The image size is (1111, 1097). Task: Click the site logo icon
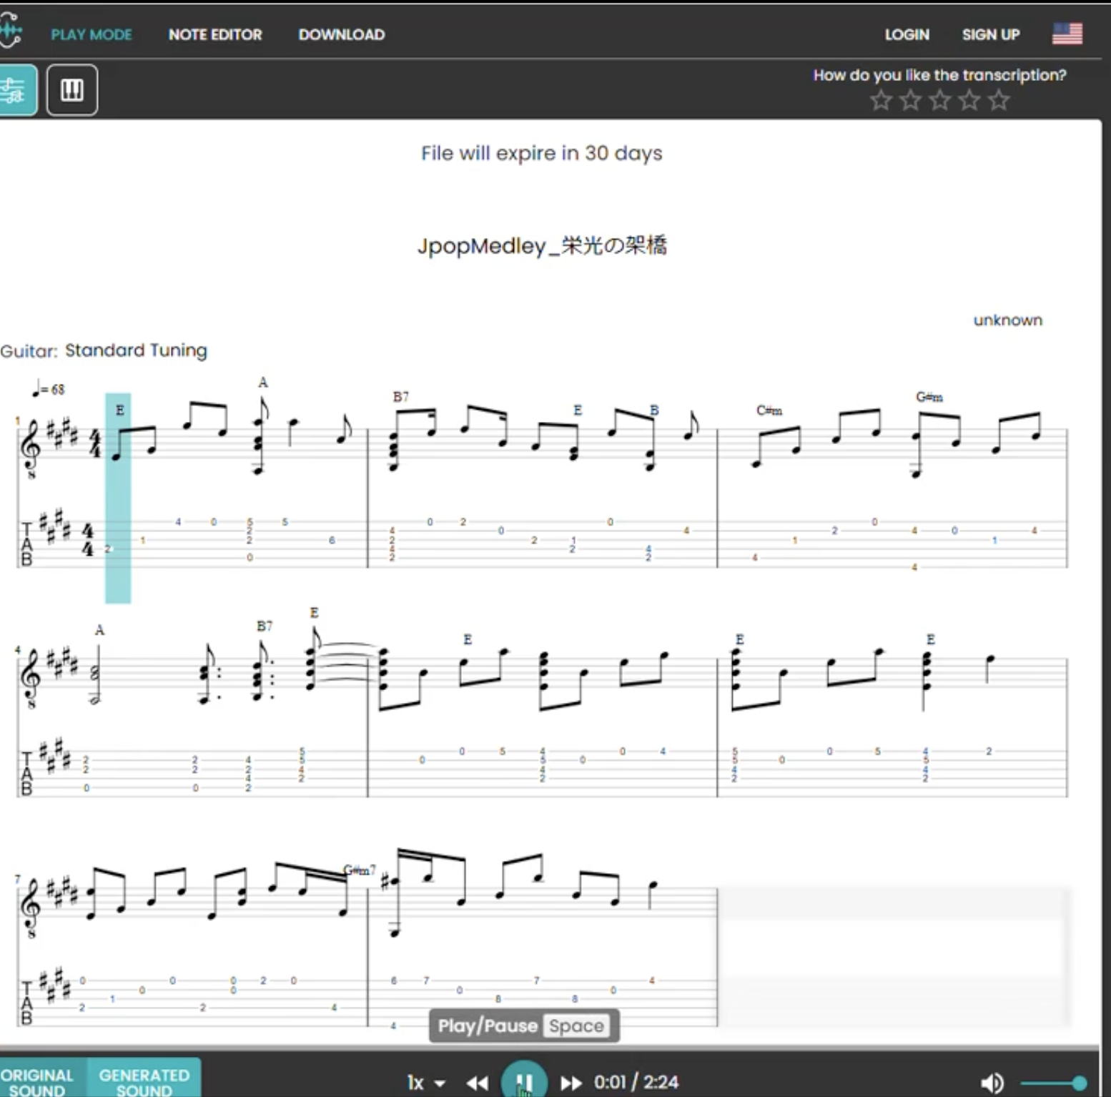click(x=10, y=31)
